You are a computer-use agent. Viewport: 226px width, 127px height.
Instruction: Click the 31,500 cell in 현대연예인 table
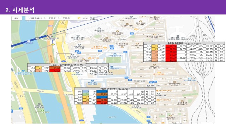(x=123, y=95)
